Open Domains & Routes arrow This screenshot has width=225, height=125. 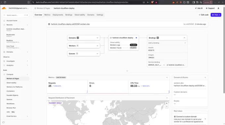tap(205, 77)
